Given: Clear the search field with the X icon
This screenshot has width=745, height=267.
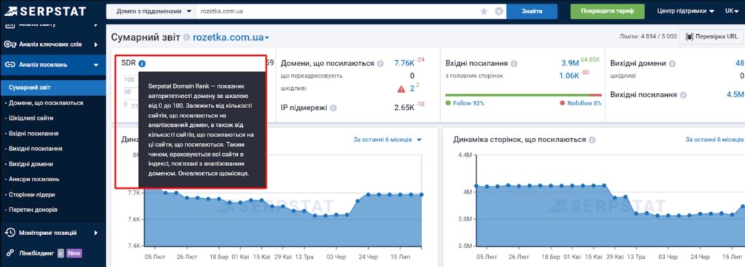Looking at the screenshot, I should pyautogui.click(x=498, y=12).
